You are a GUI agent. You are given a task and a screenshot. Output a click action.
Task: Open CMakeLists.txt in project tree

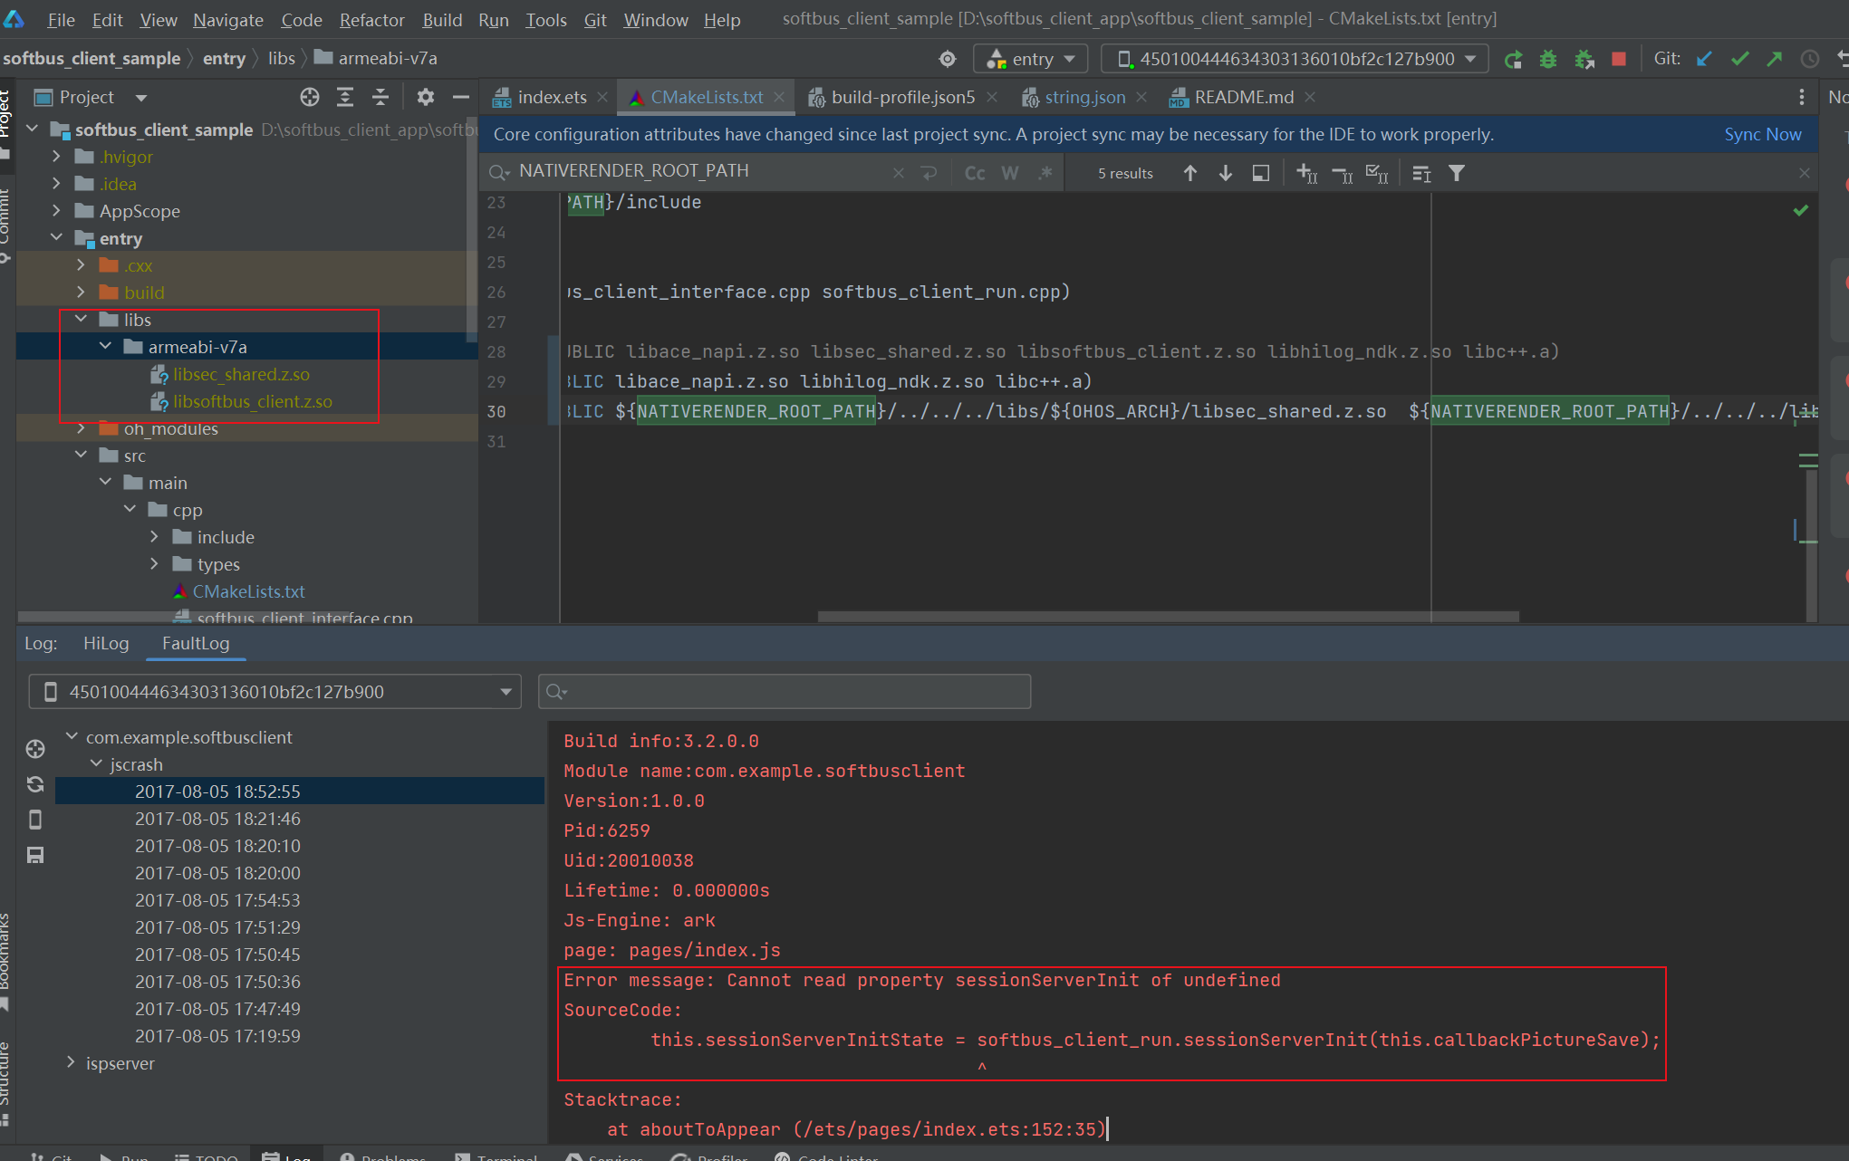pyautogui.click(x=248, y=591)
